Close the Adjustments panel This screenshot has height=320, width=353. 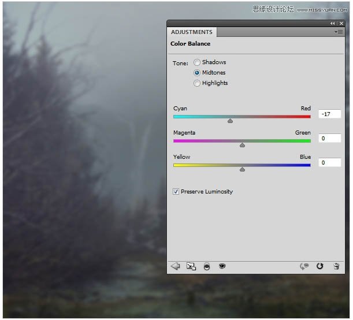click(x=340, y=24)
